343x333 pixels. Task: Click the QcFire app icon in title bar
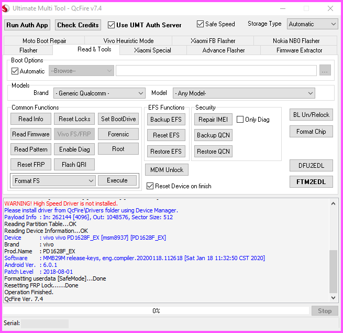coord(6,8)
